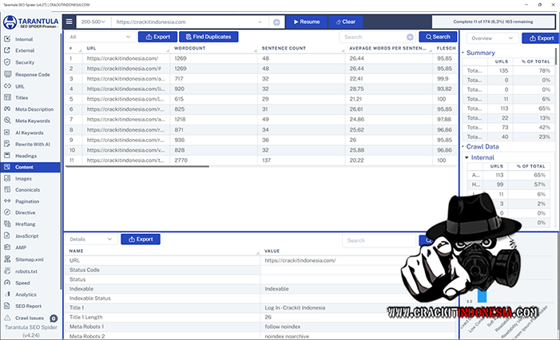Open the Hreflang sidebar section
Viewport: 560px width, 340px height.
click(x=27, y=225)
